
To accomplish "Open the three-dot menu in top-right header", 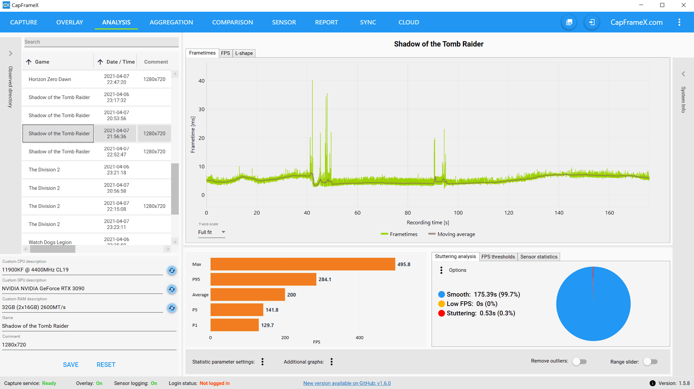I will pos(679,22).
